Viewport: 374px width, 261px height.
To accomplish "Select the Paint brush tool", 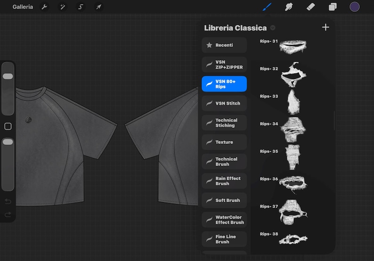I will point(267,7).
